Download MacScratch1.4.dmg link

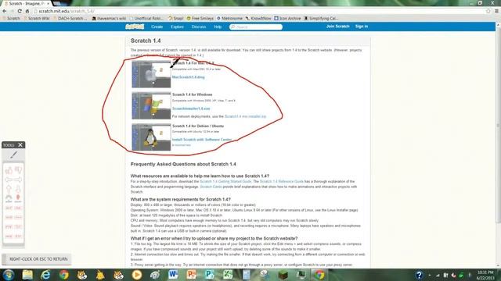point(188,77)
